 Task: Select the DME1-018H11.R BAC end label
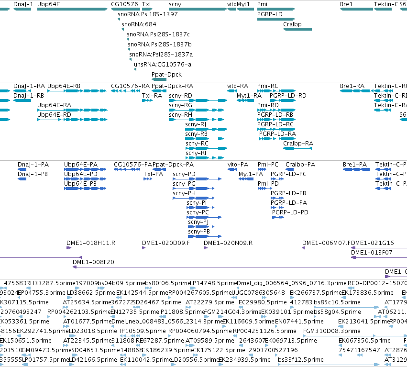tap(91, 243)
